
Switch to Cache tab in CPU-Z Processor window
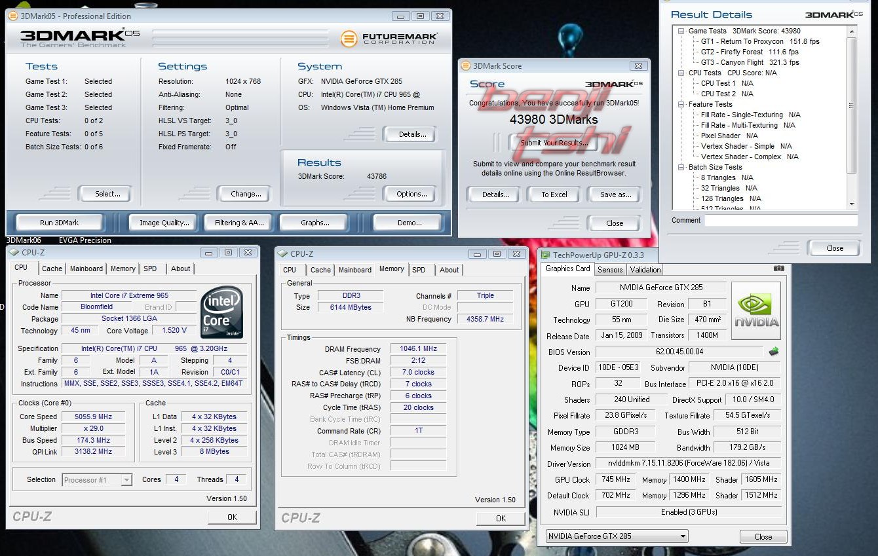click(52, 269)
